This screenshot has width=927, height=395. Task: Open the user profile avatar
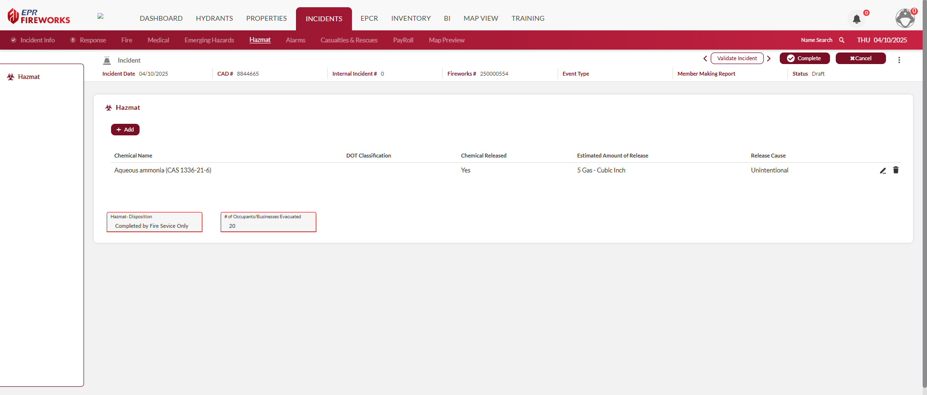click(905, 18)
